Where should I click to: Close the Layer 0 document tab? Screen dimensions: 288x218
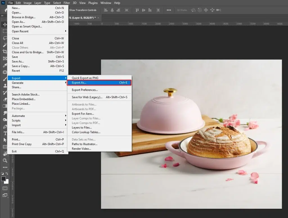(x=98, y=18)
